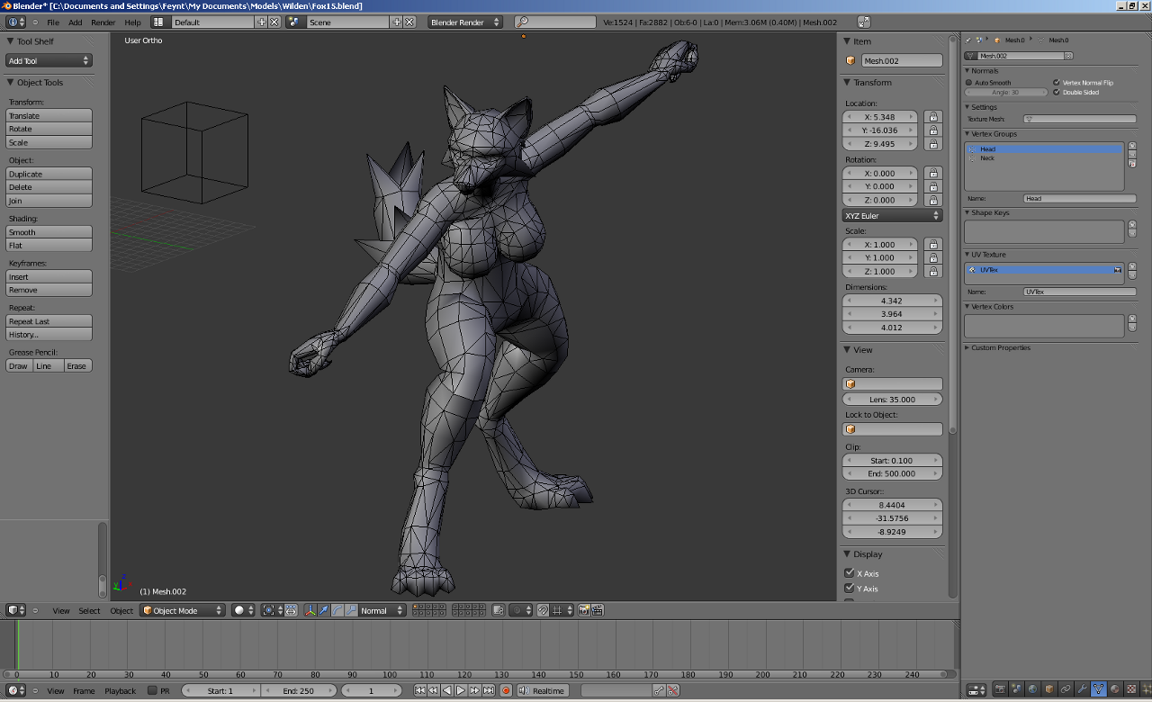
Task: Click the lock icon for Y scale
Action: coord(933,257)
